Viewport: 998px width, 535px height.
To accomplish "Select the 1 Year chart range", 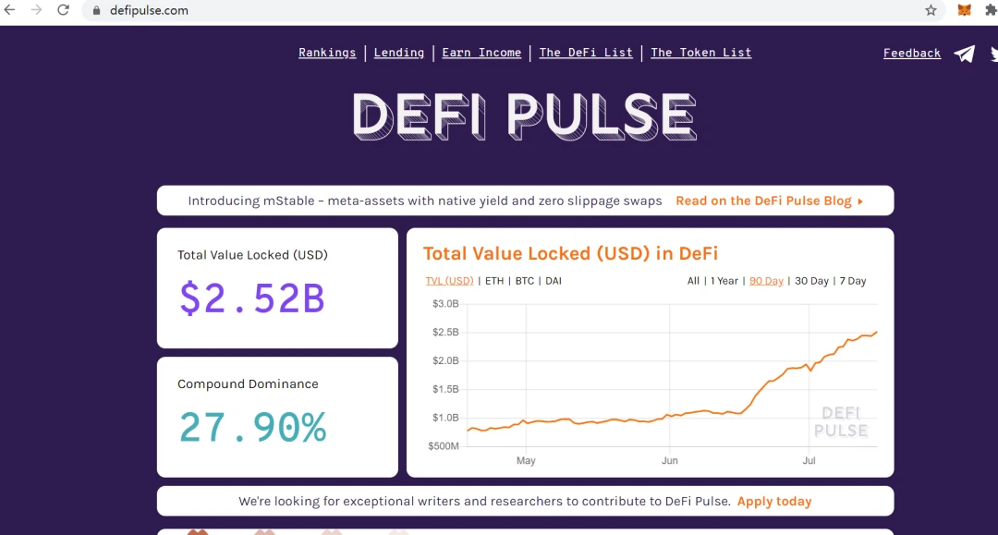I will coord(724,281).
